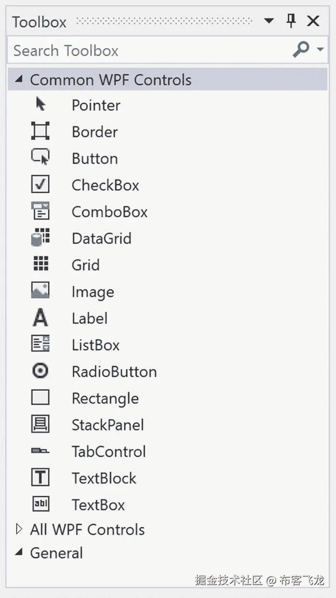The height and width of the screenshot is (598, 336).
Task: Select the DataGrid control icon
Action: [x=40, y=238]
